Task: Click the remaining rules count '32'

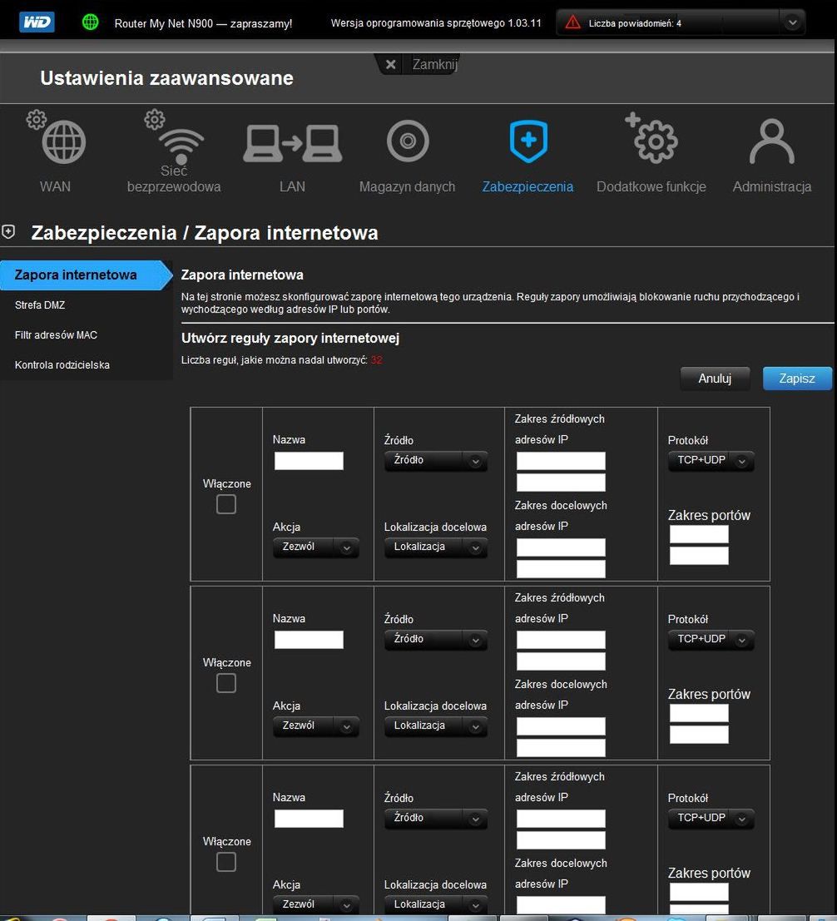Action: (x=377, y=360)
